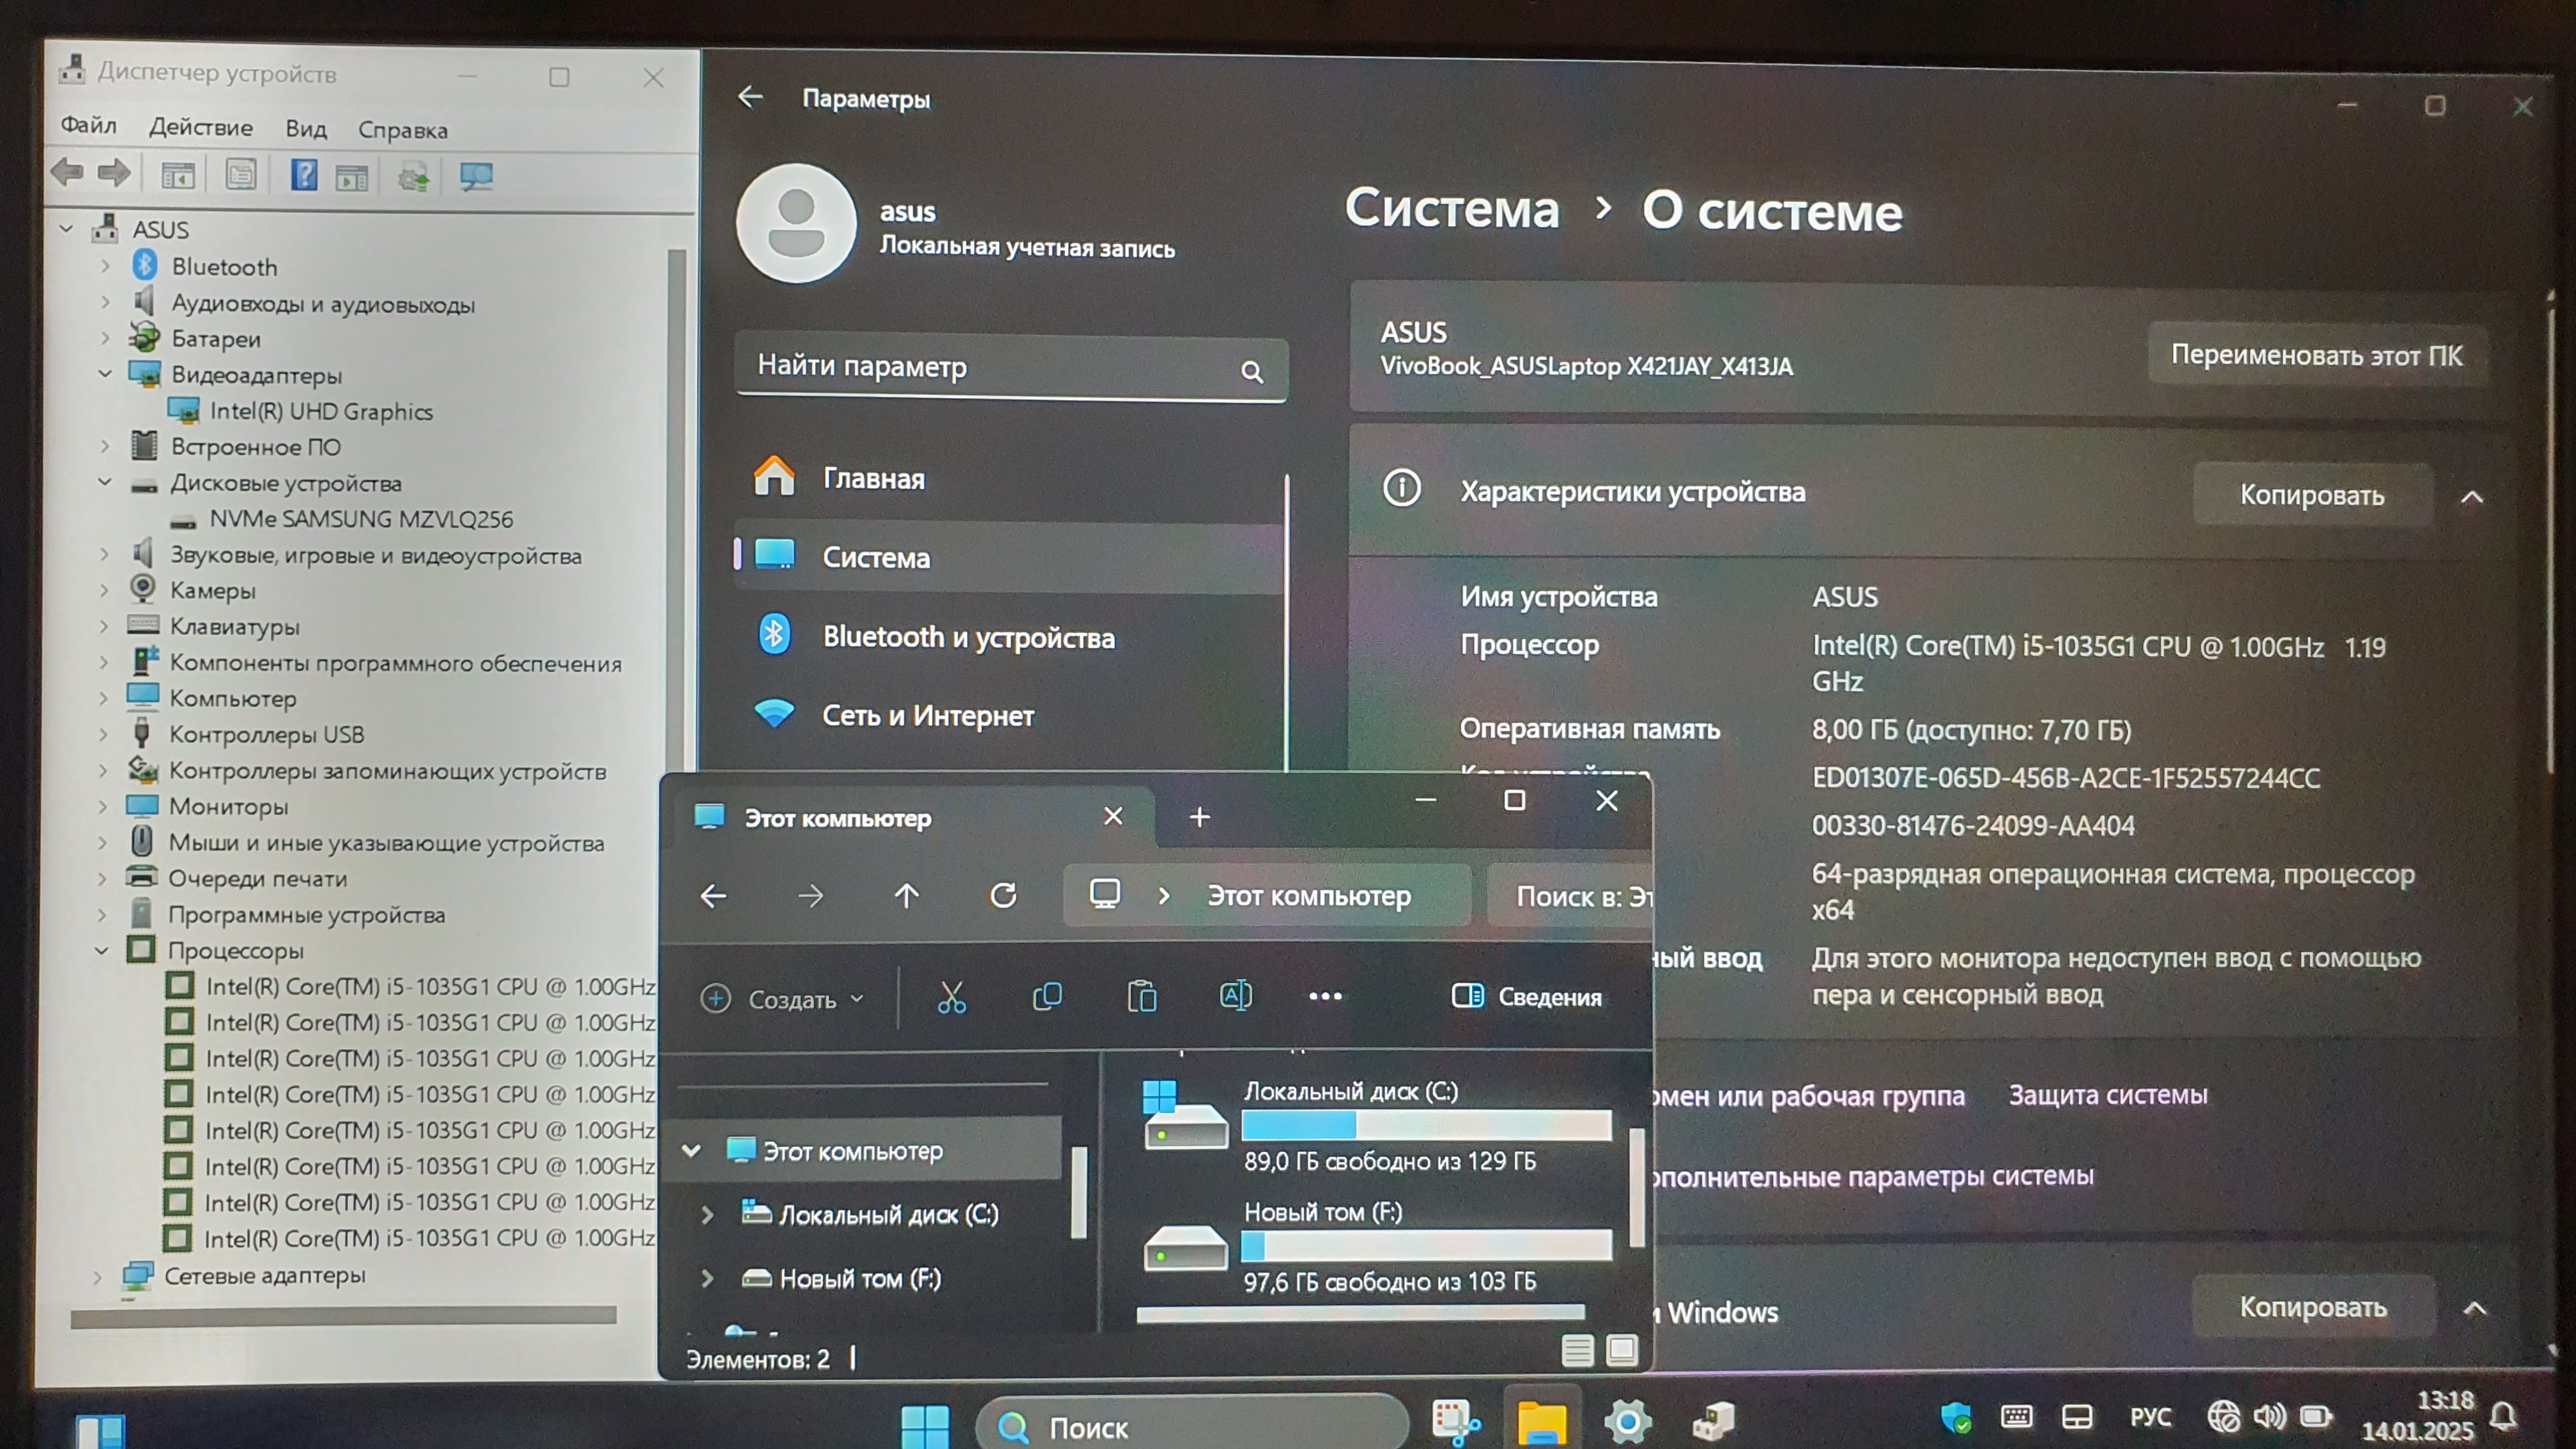This screenshot has width=2576, height=1449.
Task: Open the Защита системы link
Action: 2107,1095
